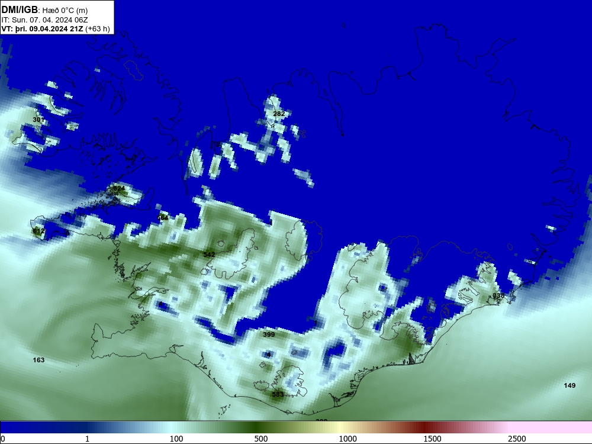This screenshot has height=444, width=592.
Task: Click the map value 282
Action: click(x=279, y=114)
